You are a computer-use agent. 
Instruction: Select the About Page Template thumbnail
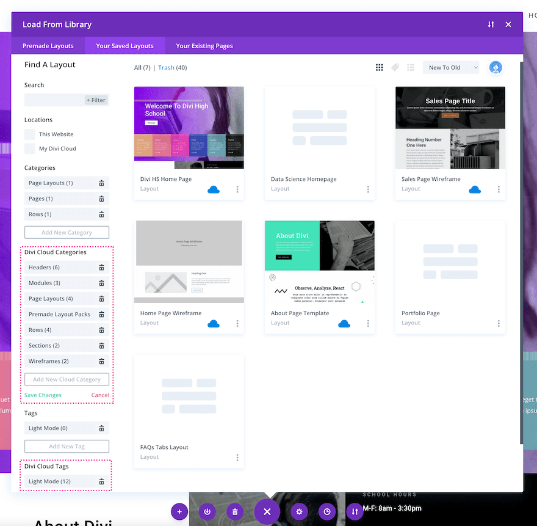[320, 261]
